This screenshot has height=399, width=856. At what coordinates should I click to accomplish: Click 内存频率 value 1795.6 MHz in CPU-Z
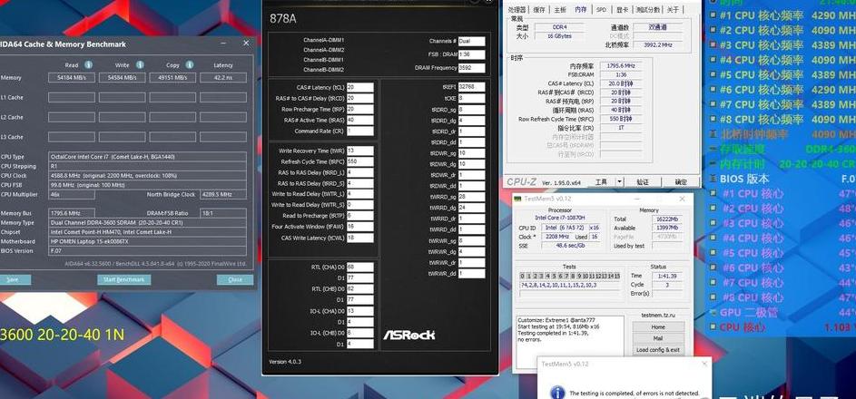click(x=621, y=66)
